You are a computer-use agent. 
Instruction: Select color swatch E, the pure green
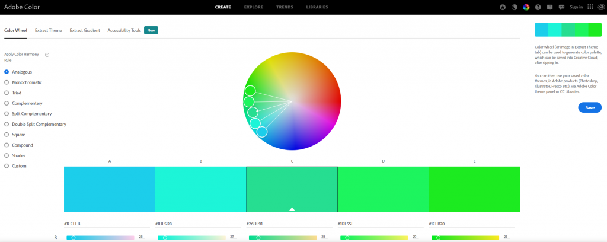[474, 189]
